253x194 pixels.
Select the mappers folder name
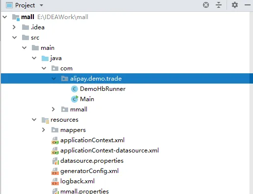click(x=73, y=130)
